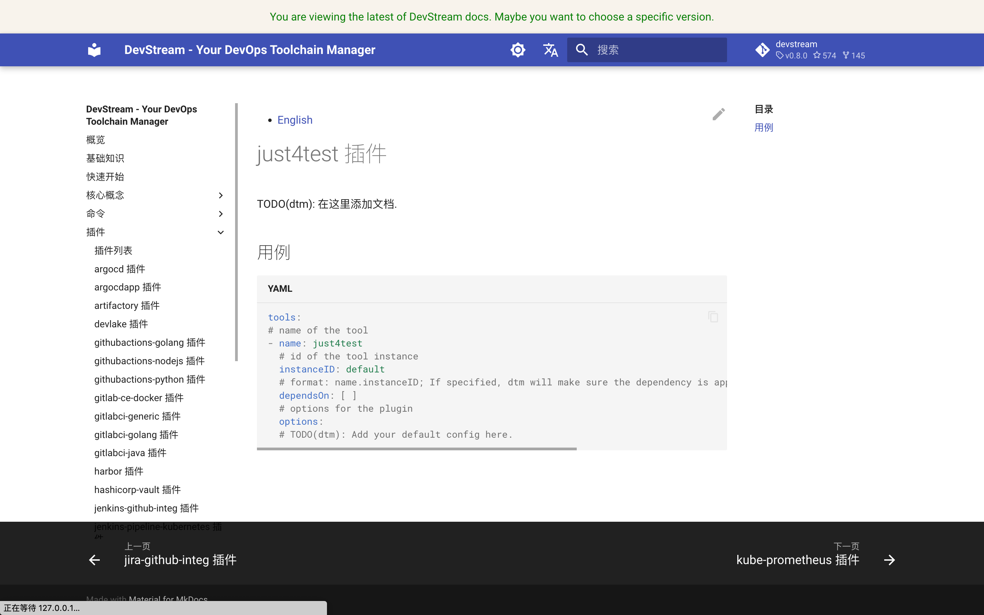Click the 目录 table of contents heading

pyautogui.click(x=764, y=109)
